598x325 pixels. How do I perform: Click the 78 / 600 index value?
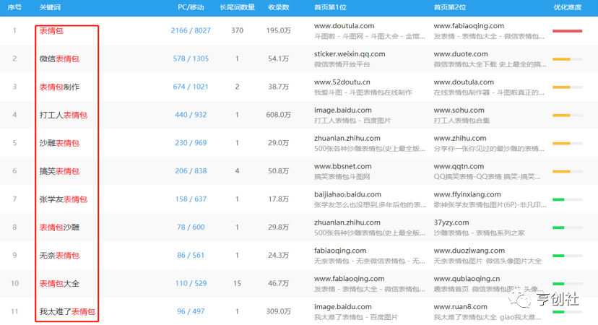(191, 227)
